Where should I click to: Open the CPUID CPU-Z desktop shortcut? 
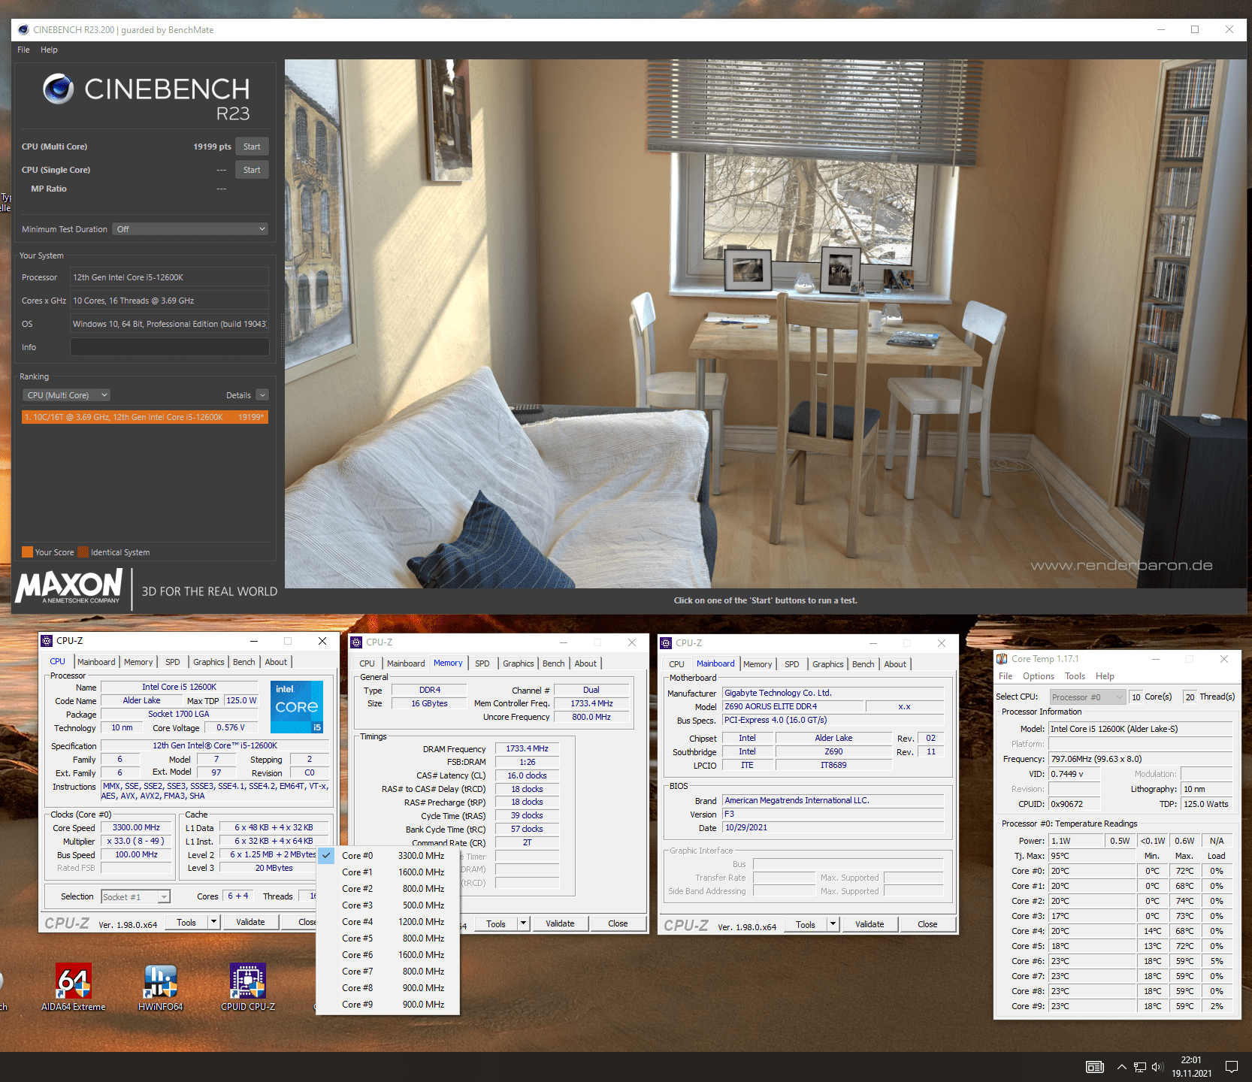[x=248, y=987]
